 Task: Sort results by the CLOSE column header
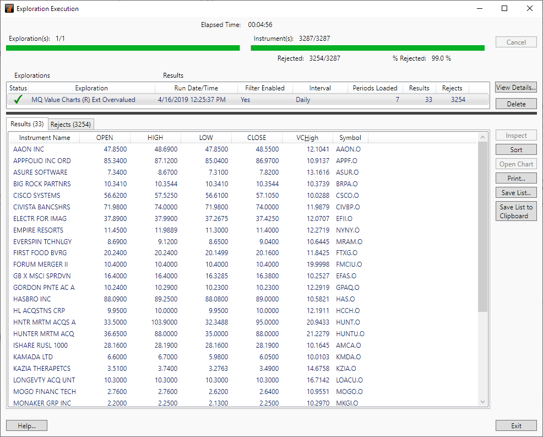256,137
